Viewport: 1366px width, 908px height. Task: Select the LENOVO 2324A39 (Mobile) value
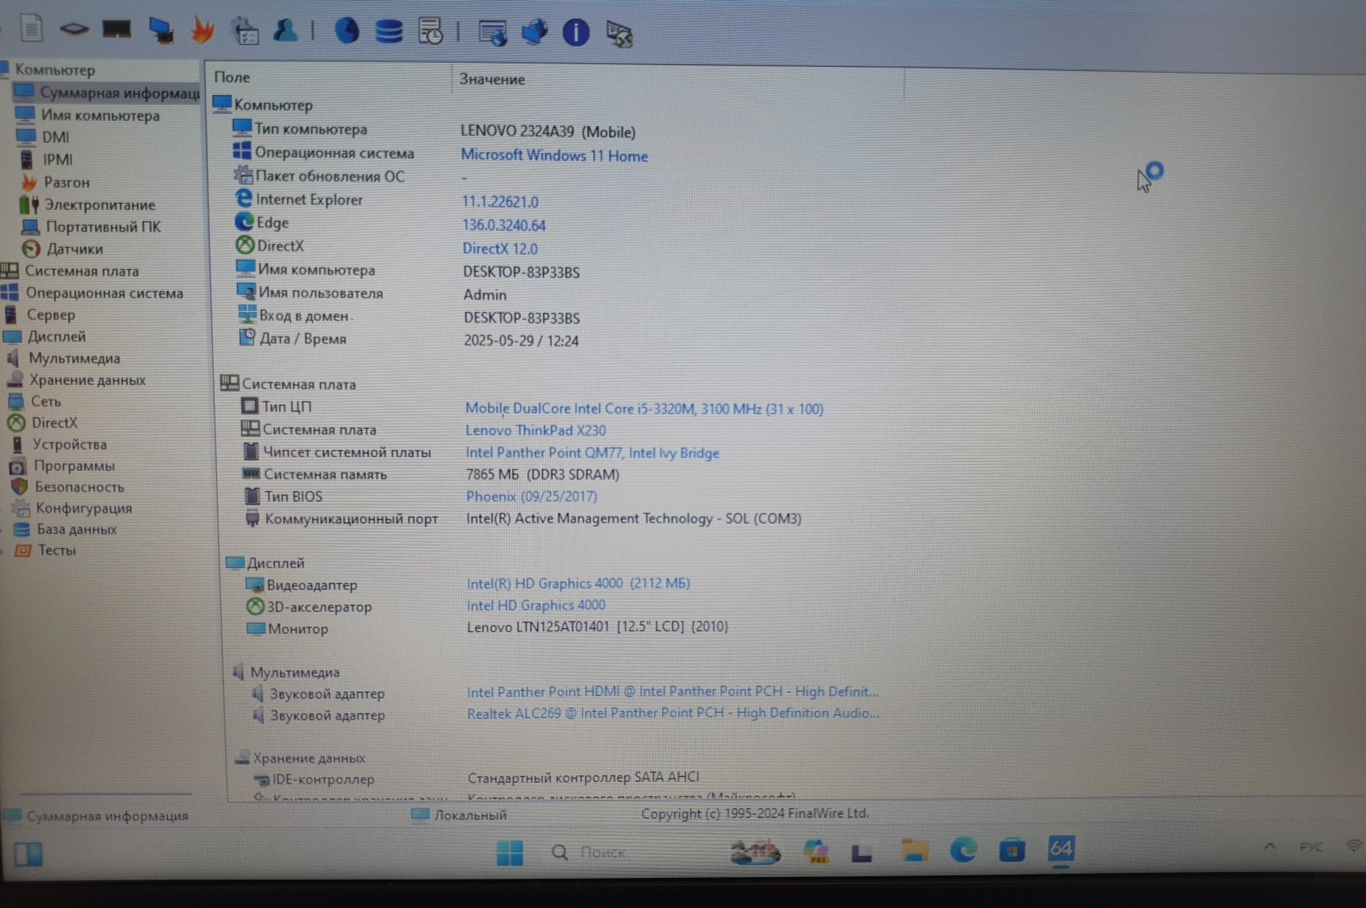tap(548, 131)
